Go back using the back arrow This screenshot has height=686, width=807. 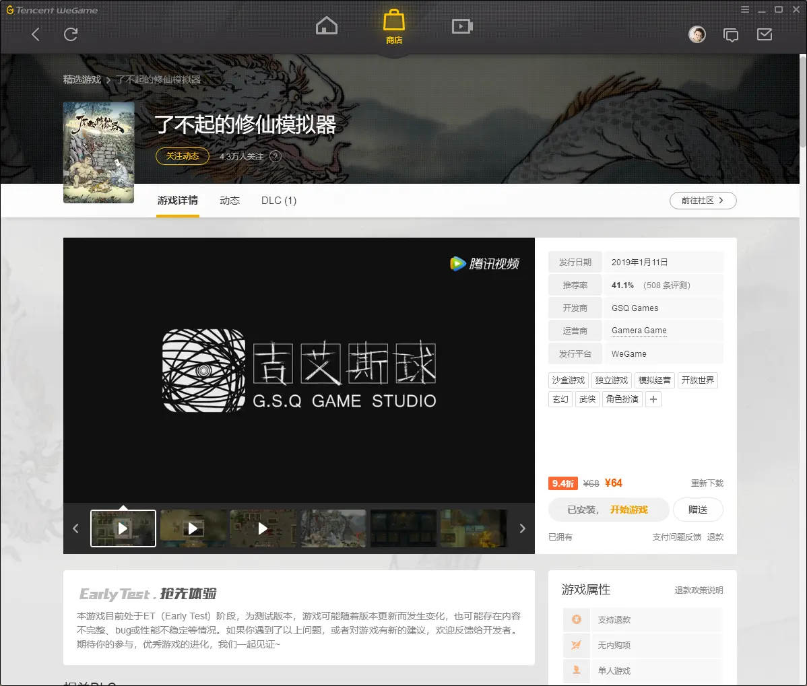(x=36, y=34)
